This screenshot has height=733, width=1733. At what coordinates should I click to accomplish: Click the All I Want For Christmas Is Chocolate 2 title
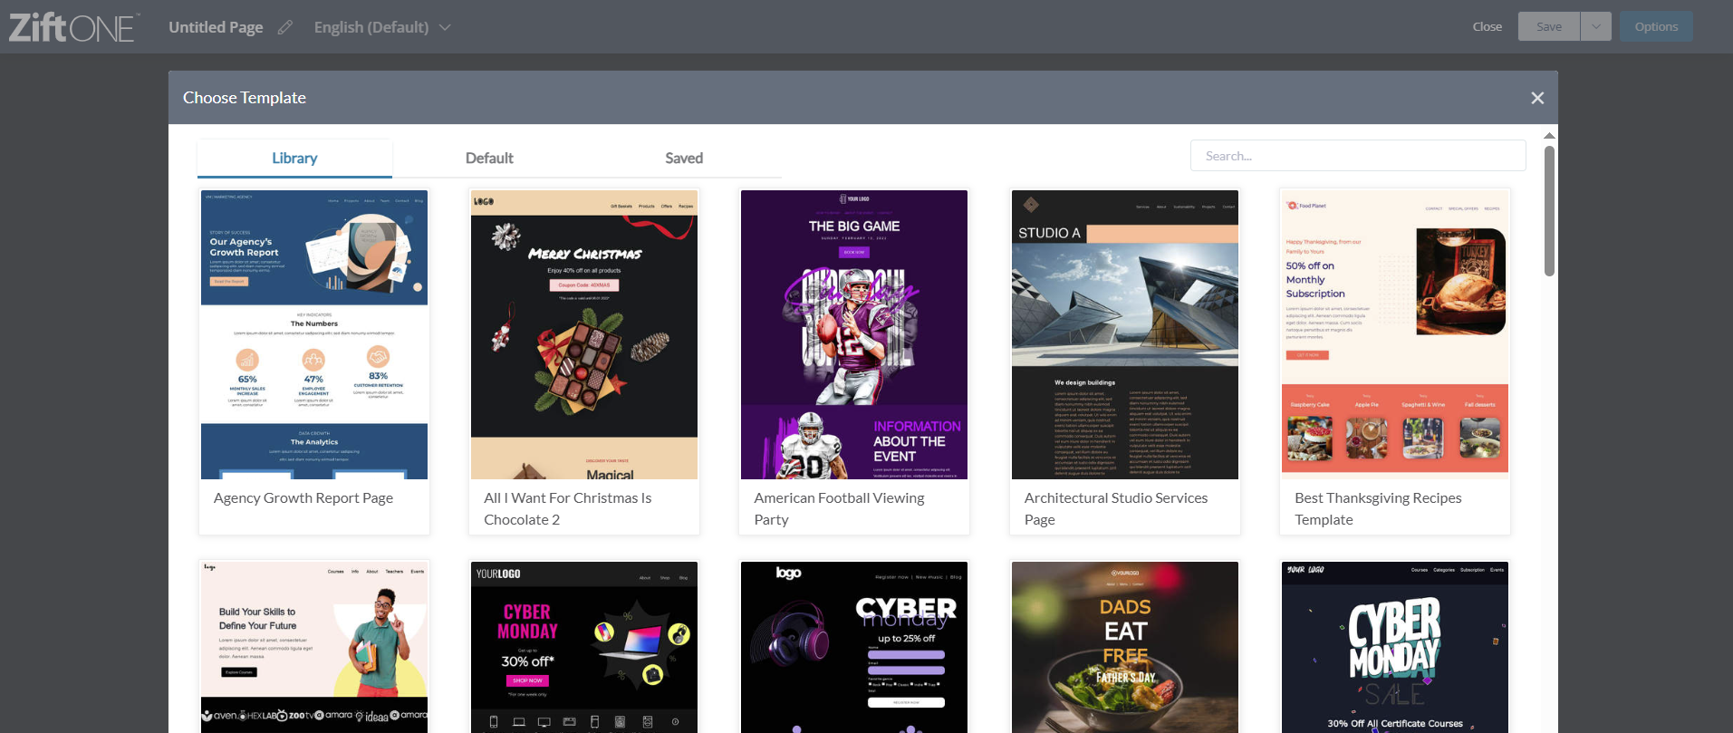pyautogui.click(x=568, y=509)
